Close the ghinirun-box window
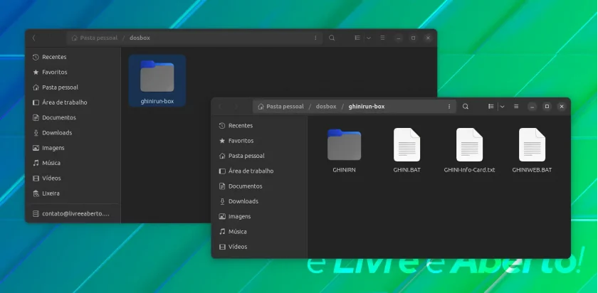This screenshot has width=598, height=293. pos(562,107)
